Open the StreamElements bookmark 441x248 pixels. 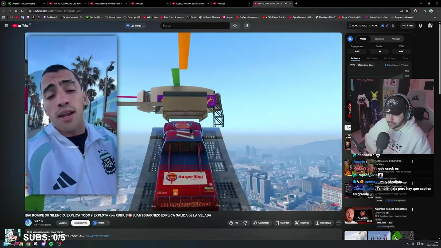[x=71, y=17]
